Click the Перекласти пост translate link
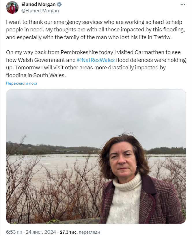 point(22,83)
